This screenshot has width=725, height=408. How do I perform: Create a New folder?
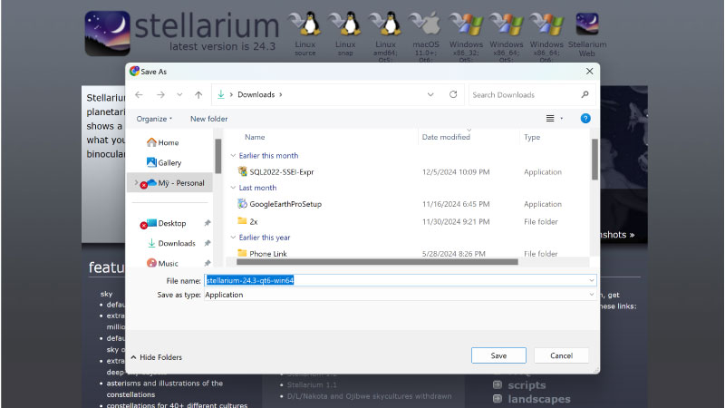209,119
